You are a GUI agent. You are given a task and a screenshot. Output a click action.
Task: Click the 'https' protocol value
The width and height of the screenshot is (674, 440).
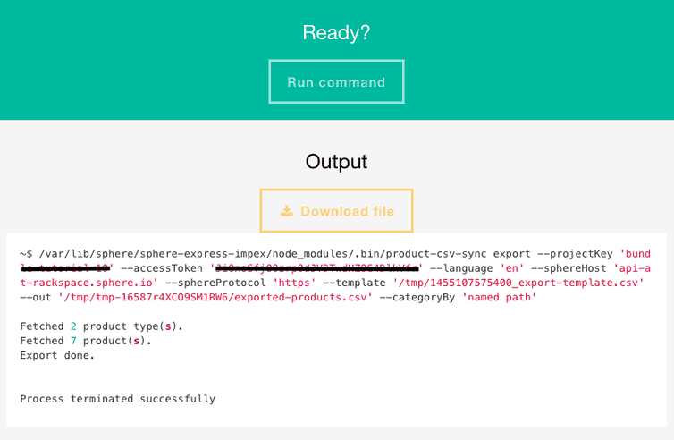click(x=294, y=283)
